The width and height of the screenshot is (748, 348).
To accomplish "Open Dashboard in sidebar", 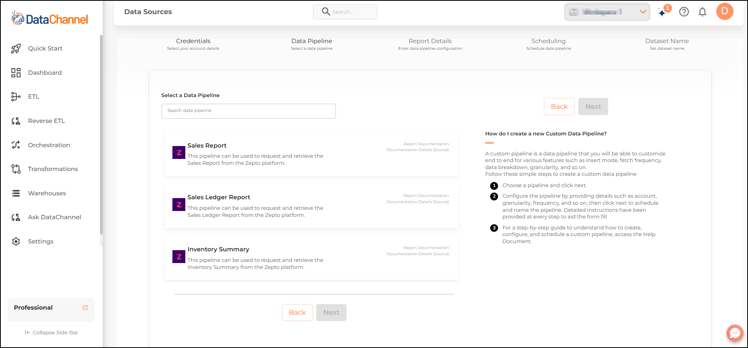I will [45, 73].
